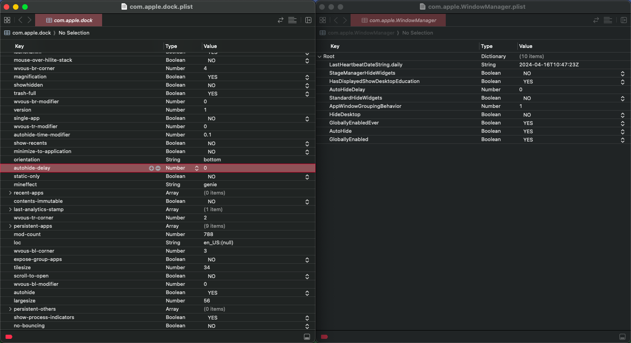Open related items grid icon in dock.plist window
The width and height of the screenshot is (631, 343).
pyautogui.click(x=7, y=20)
